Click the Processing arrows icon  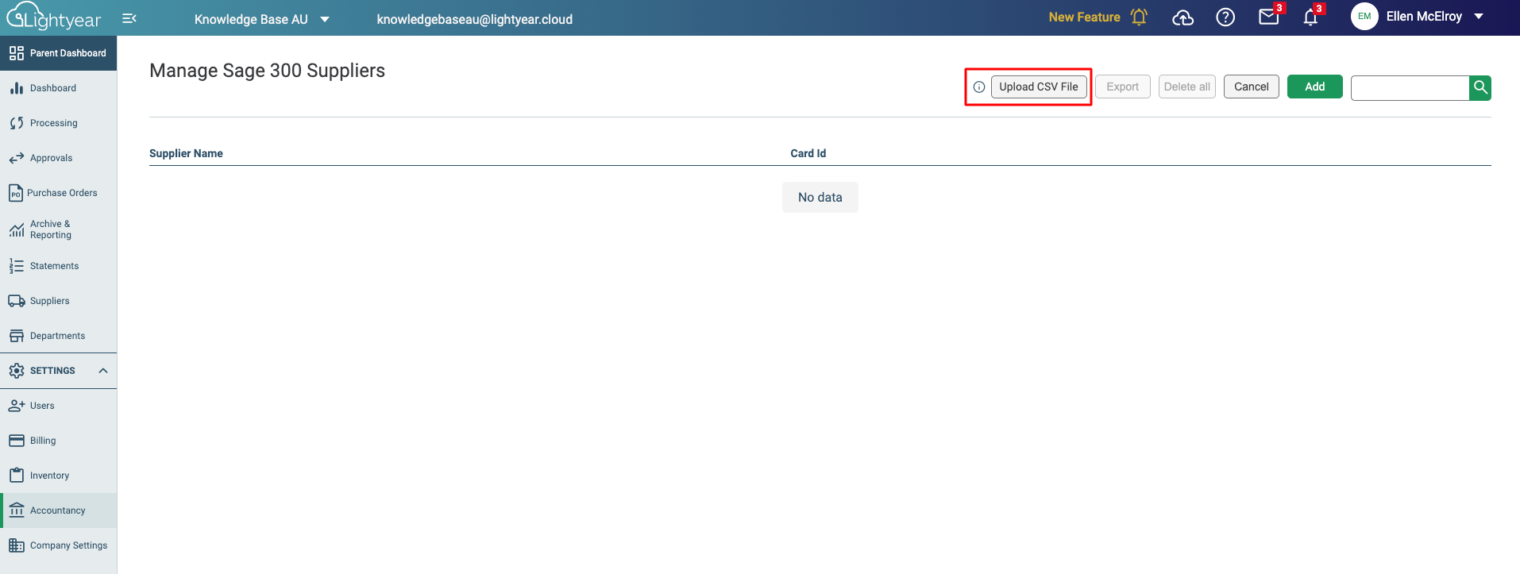(x=17, y=123)
